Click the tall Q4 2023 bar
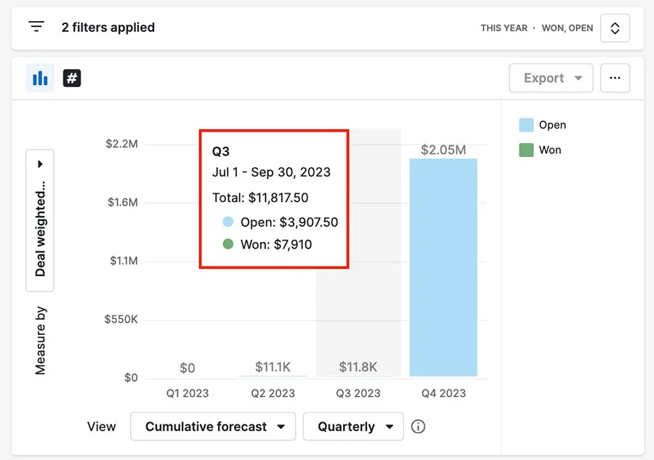Screen dimensions: 654x460 coord(443,267)
